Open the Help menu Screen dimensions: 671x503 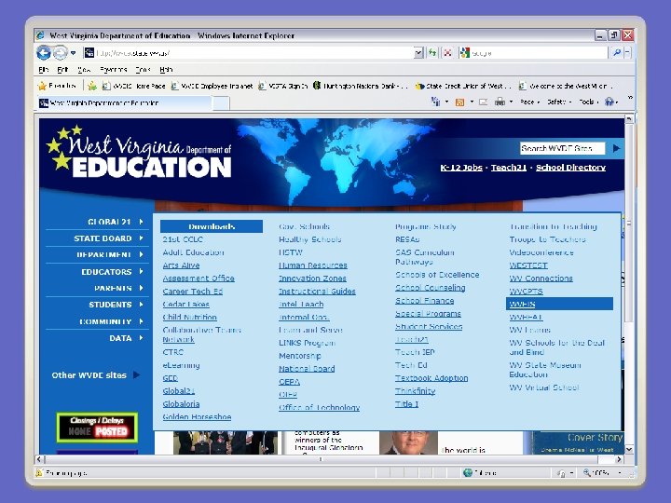coord(166,69)
